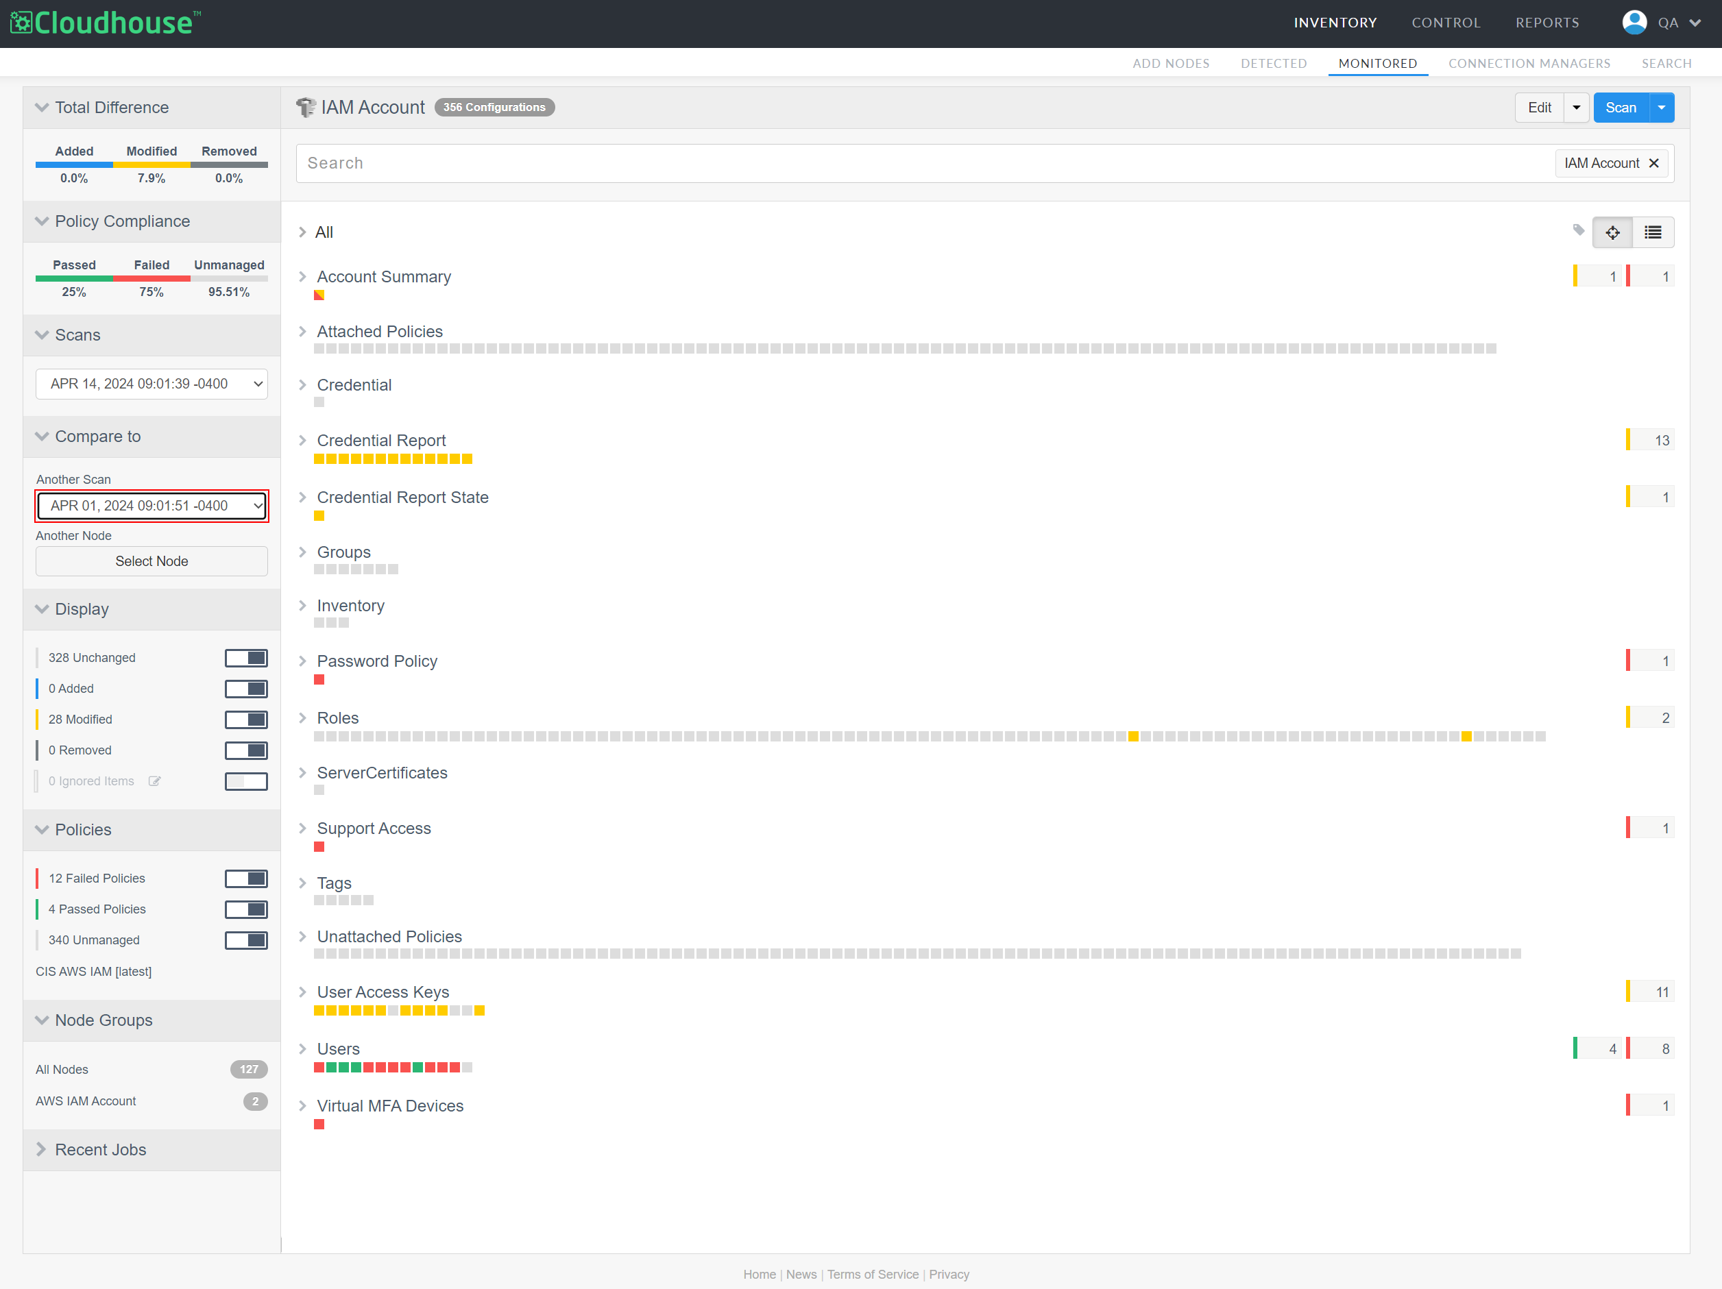This screenshot has height=1289, width=1722.
Task: Open the Scans date dropdown
Action: point(151,384)
